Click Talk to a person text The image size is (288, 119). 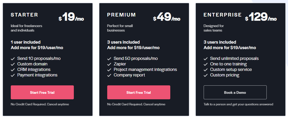(x=238, y=104)
